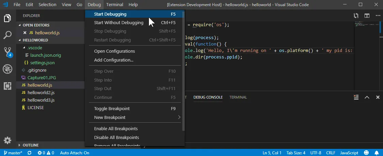Open the Search view in activity bar

[7, 35]
